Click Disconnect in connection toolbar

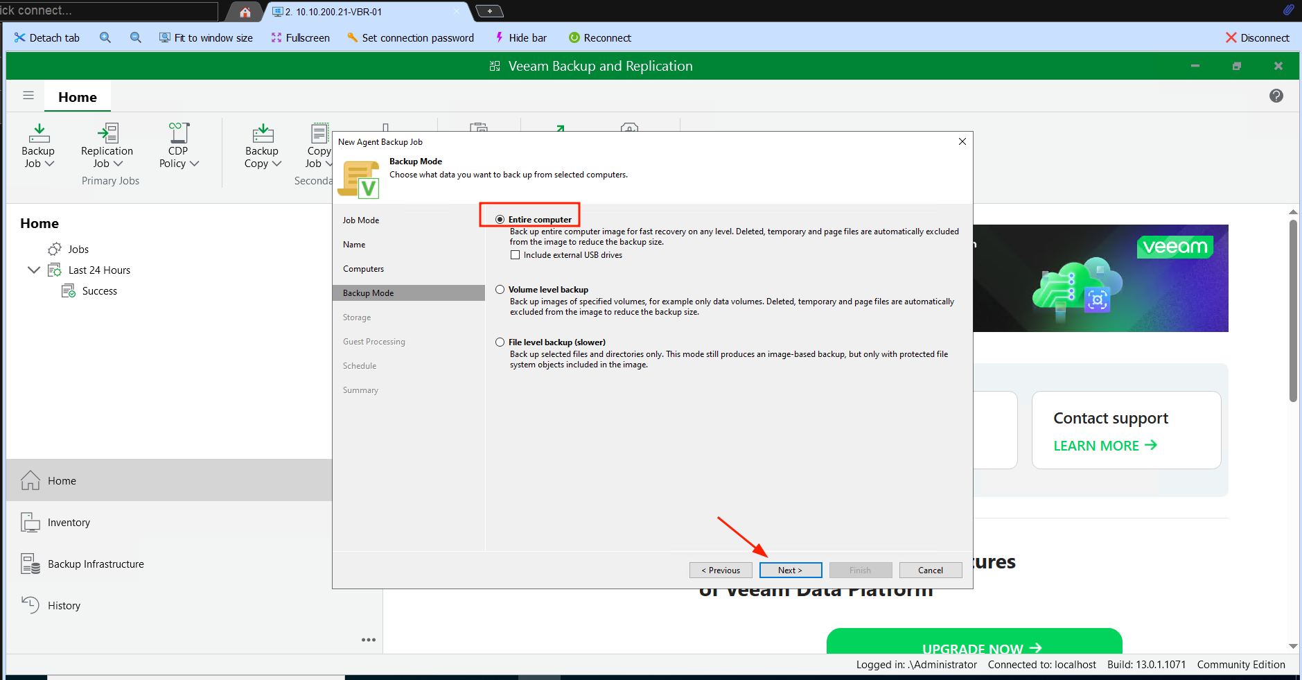pyautogui.click(x=1258, y=37)
